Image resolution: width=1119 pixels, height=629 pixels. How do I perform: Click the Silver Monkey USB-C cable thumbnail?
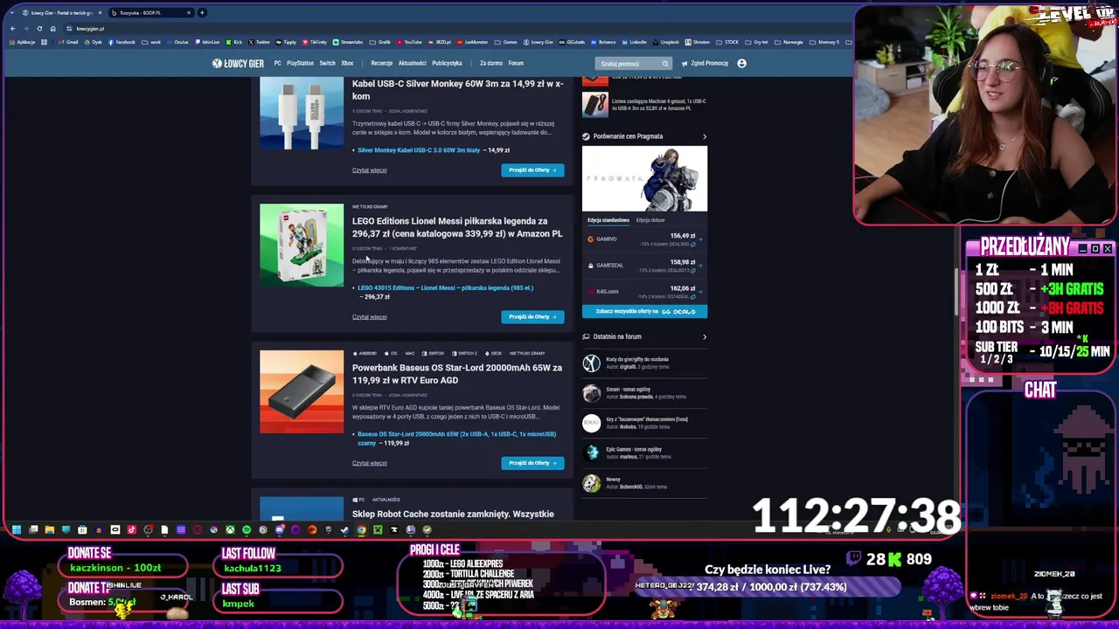[302, 113]
